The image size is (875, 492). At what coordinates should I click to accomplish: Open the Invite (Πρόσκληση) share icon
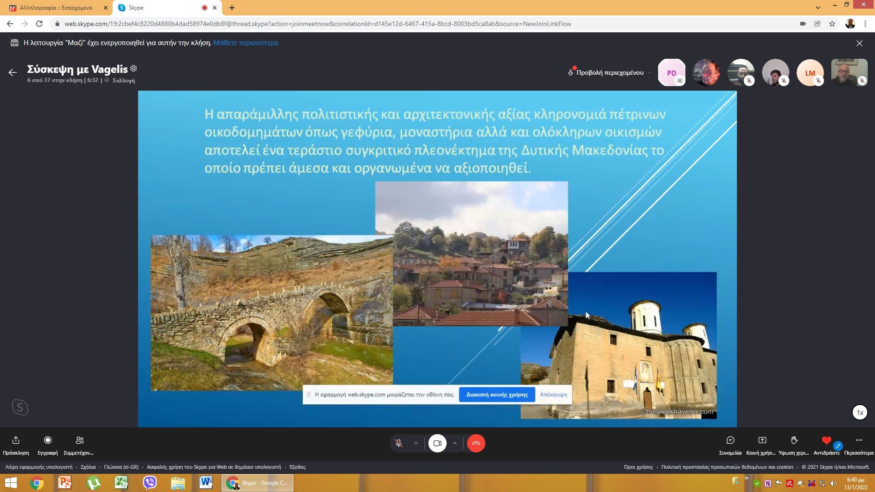[15, 441]
